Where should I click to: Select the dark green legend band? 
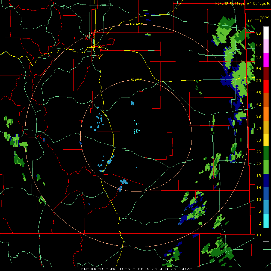click(266, 153)
